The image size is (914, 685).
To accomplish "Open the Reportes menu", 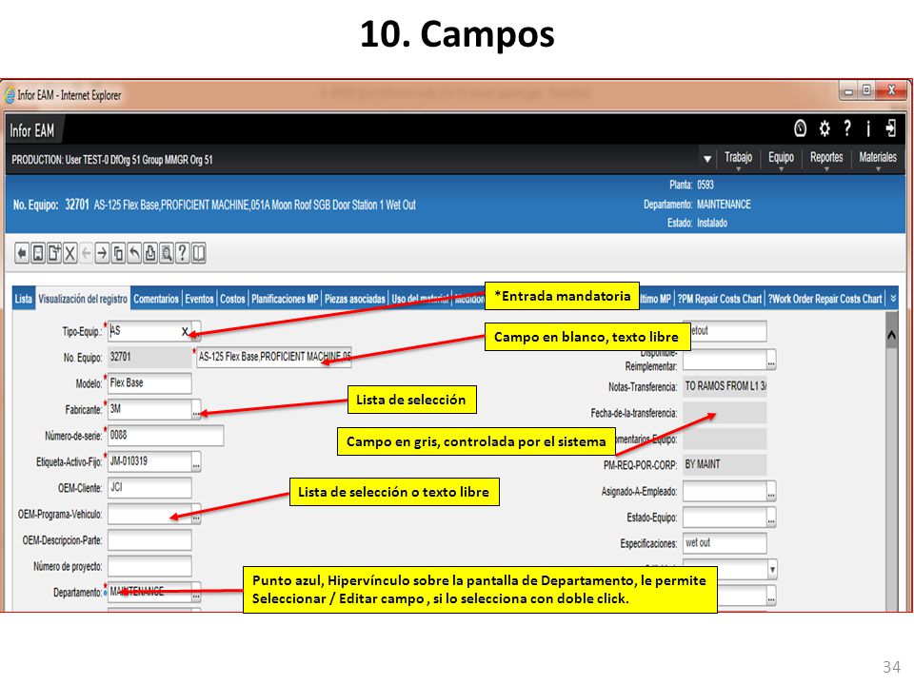I will 826,158.
